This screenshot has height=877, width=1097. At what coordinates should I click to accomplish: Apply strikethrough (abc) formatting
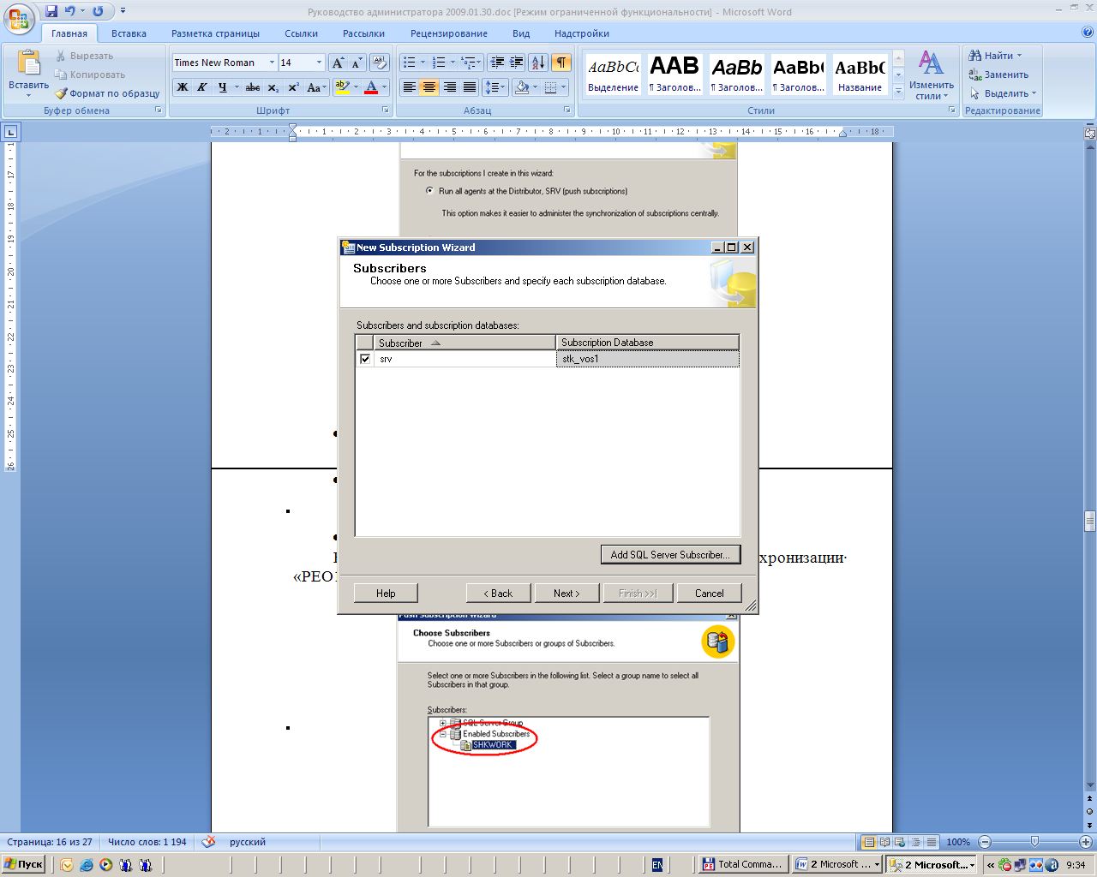click(253, 87)
